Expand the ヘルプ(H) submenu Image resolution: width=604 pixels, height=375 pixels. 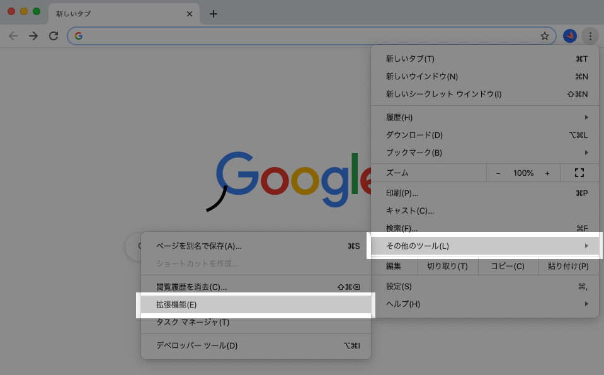(x=485, y=304)
